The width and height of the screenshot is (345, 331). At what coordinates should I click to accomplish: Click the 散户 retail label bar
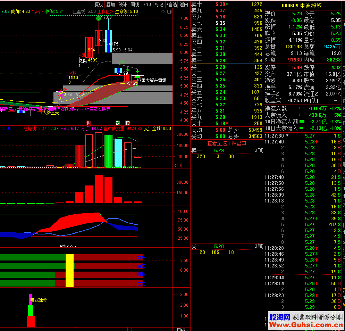tap(142, 257)
